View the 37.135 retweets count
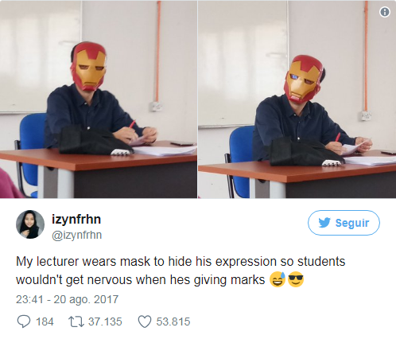Image resolution: width=396 pixels, height=339 pixels. point(105,321)
